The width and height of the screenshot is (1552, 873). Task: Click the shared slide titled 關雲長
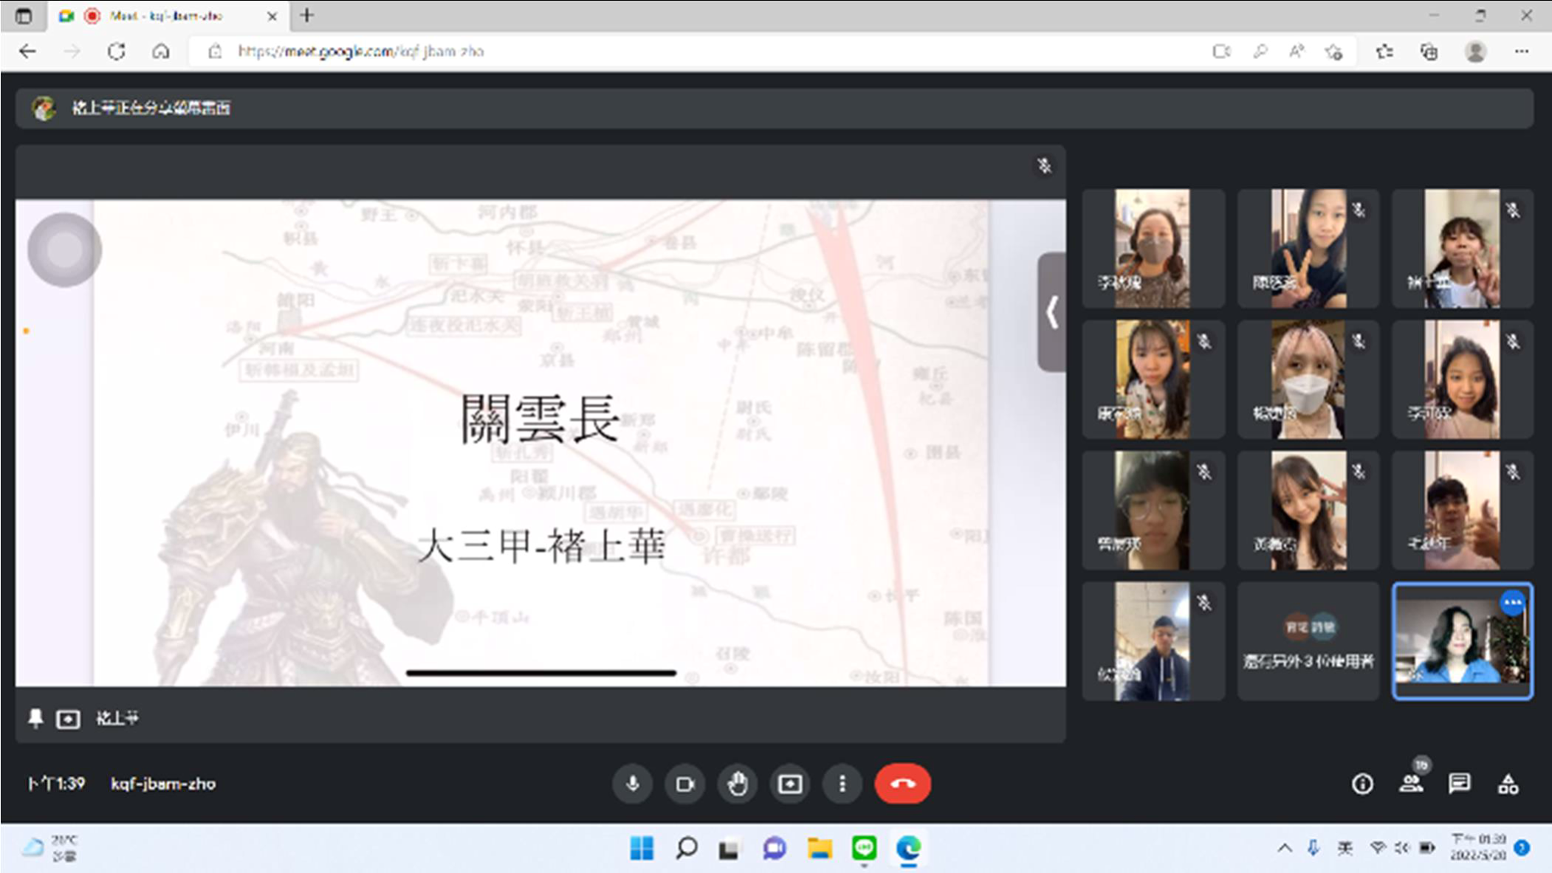coord(540,443)
